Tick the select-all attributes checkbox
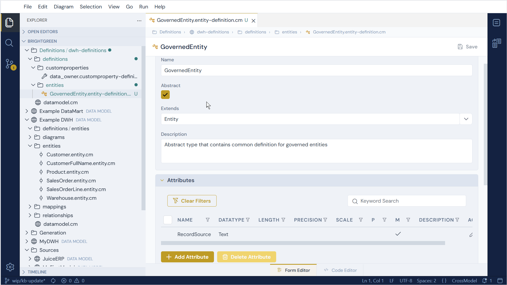 coord(168,220)
